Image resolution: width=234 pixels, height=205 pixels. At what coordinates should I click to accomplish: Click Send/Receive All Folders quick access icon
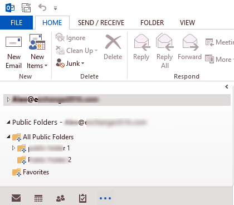click(26, 8)
